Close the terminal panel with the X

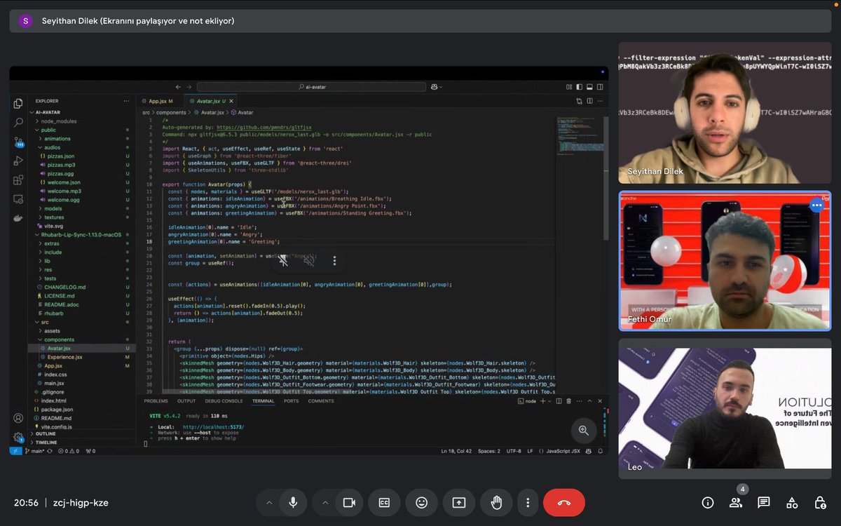click(599, 401)
